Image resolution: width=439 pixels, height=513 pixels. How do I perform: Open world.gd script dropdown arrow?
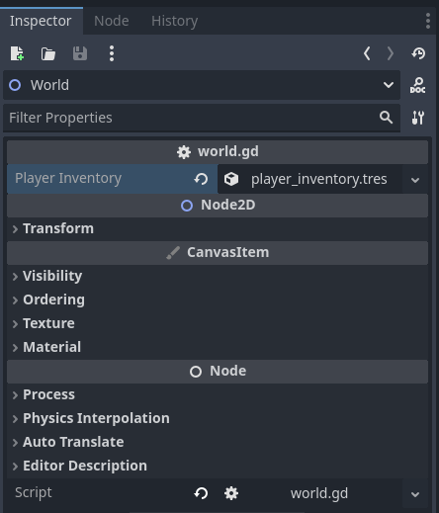[415, 494]
